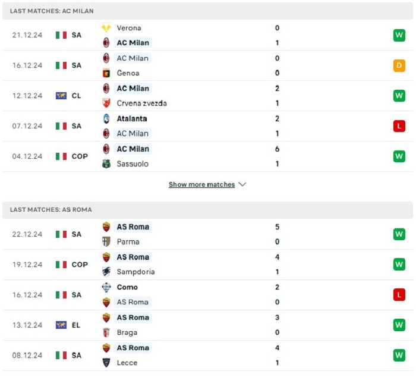
Task: Click the red L badge for Atalanta match
Action: tap(399, 126)
